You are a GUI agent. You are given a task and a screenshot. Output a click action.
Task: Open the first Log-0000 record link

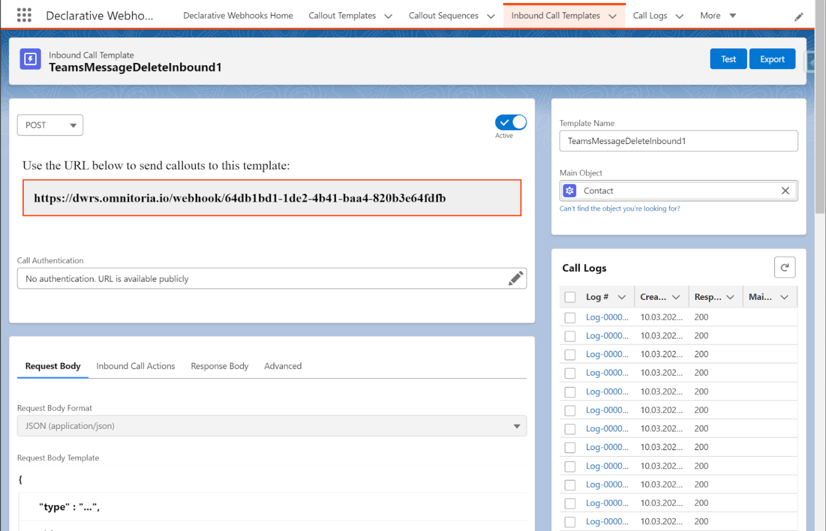pos(607,317)
